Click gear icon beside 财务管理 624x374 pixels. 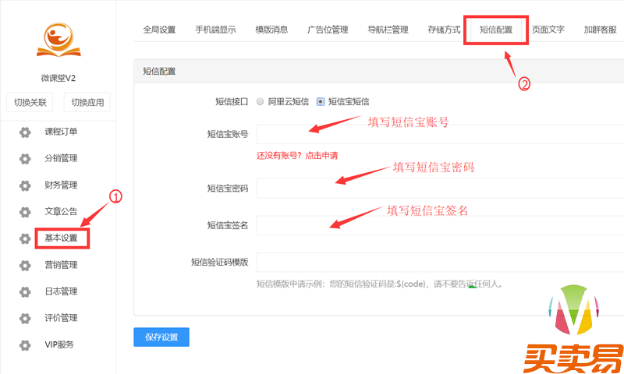pyautogui.click(x=25, y=185)
